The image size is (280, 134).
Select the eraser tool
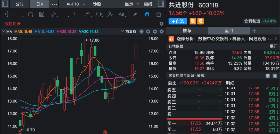click(x=136, y=14)
